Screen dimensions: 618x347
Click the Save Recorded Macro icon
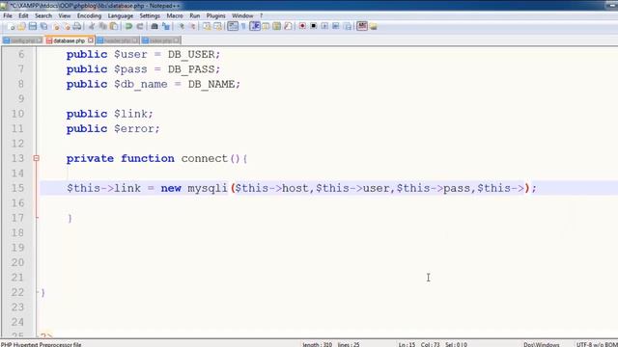click(x=348, y=26)
